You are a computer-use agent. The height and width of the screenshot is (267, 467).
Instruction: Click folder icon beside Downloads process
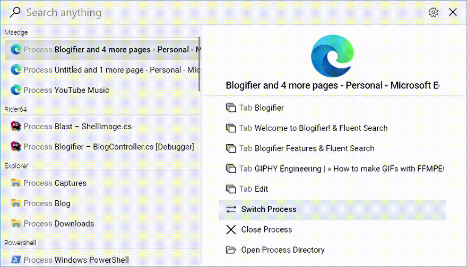16,223
